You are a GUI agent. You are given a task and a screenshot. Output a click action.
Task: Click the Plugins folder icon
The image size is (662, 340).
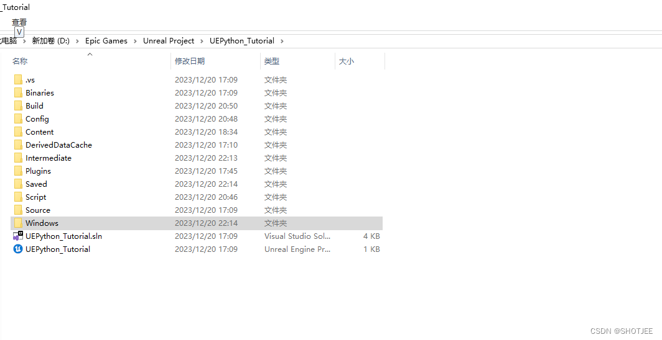17,171
